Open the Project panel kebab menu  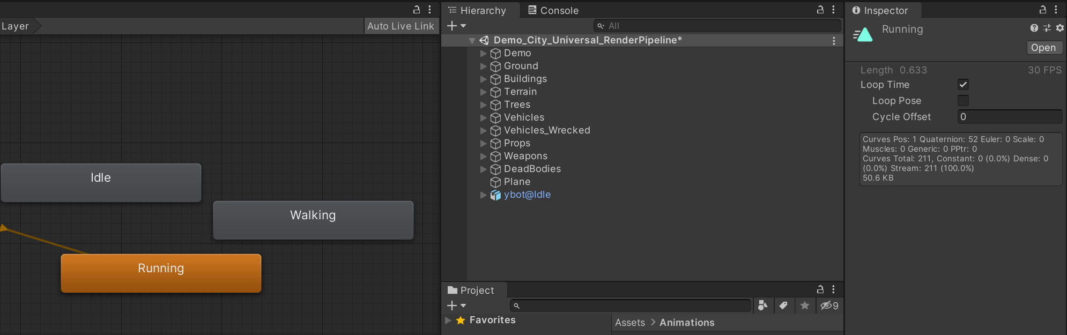833,289
